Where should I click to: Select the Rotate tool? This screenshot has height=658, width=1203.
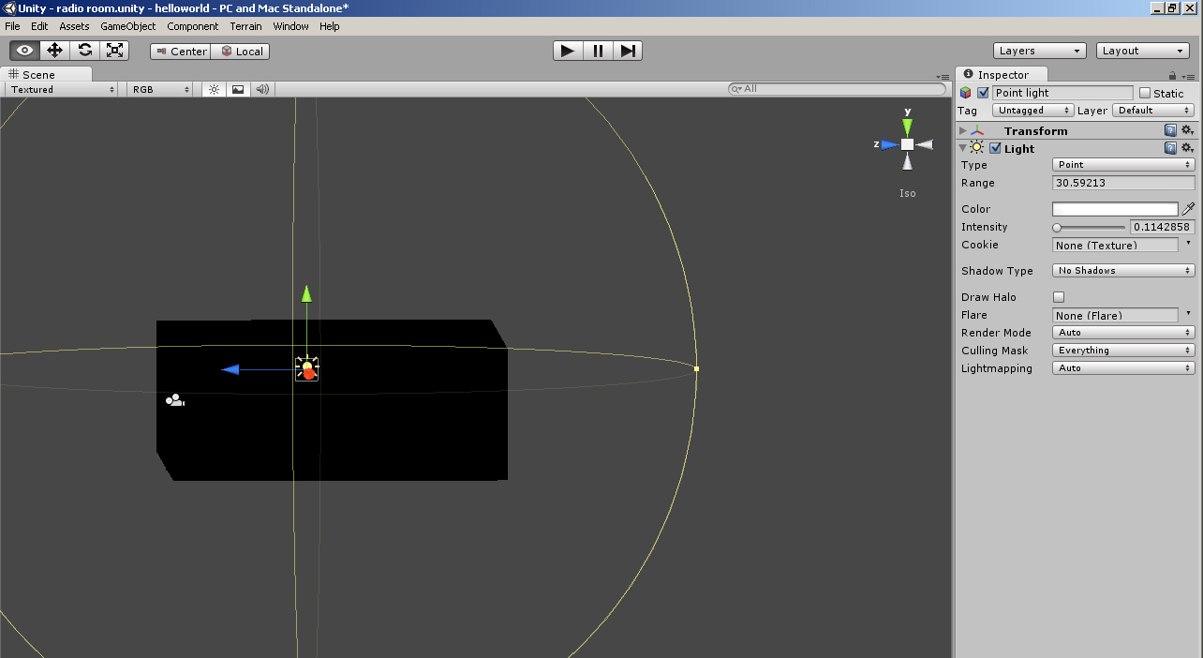pos(84,51)
